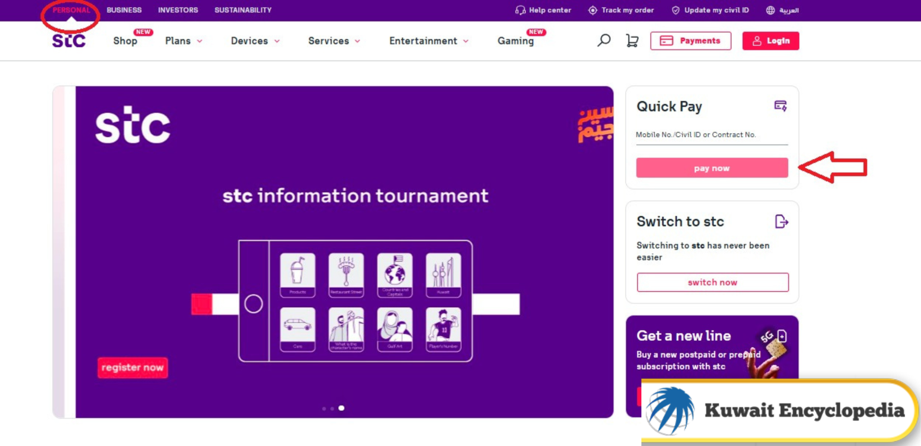Select the SUSTAINABILITY menu item
Screen dimensions: 921x446
coord(243,10)
